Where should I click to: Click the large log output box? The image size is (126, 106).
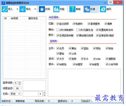coord(84,83)
